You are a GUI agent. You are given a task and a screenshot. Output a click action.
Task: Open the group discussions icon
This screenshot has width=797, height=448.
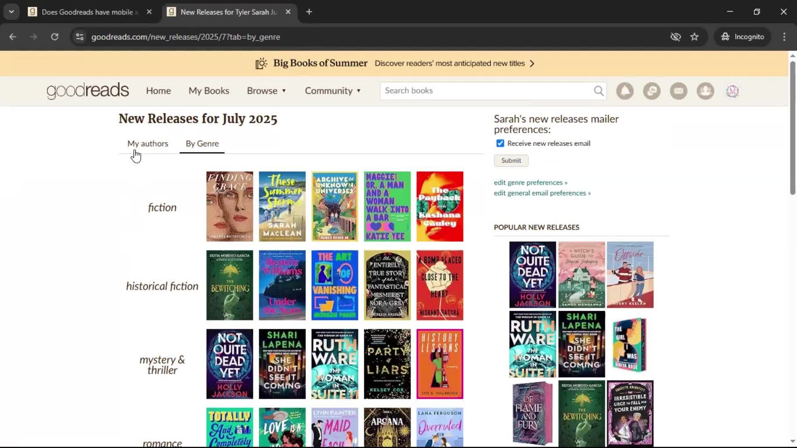coord(652,91)
